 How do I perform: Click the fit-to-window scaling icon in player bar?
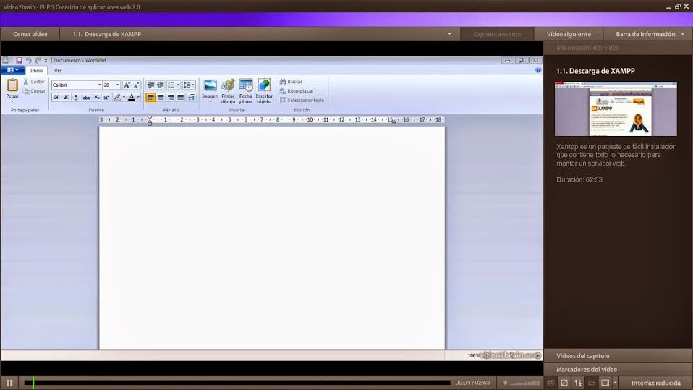(x=564, y=383)
